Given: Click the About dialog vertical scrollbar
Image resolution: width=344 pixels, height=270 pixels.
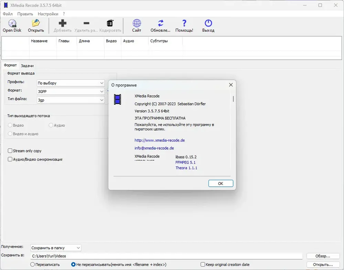Looking at the screenshot, I should (233, 99).
